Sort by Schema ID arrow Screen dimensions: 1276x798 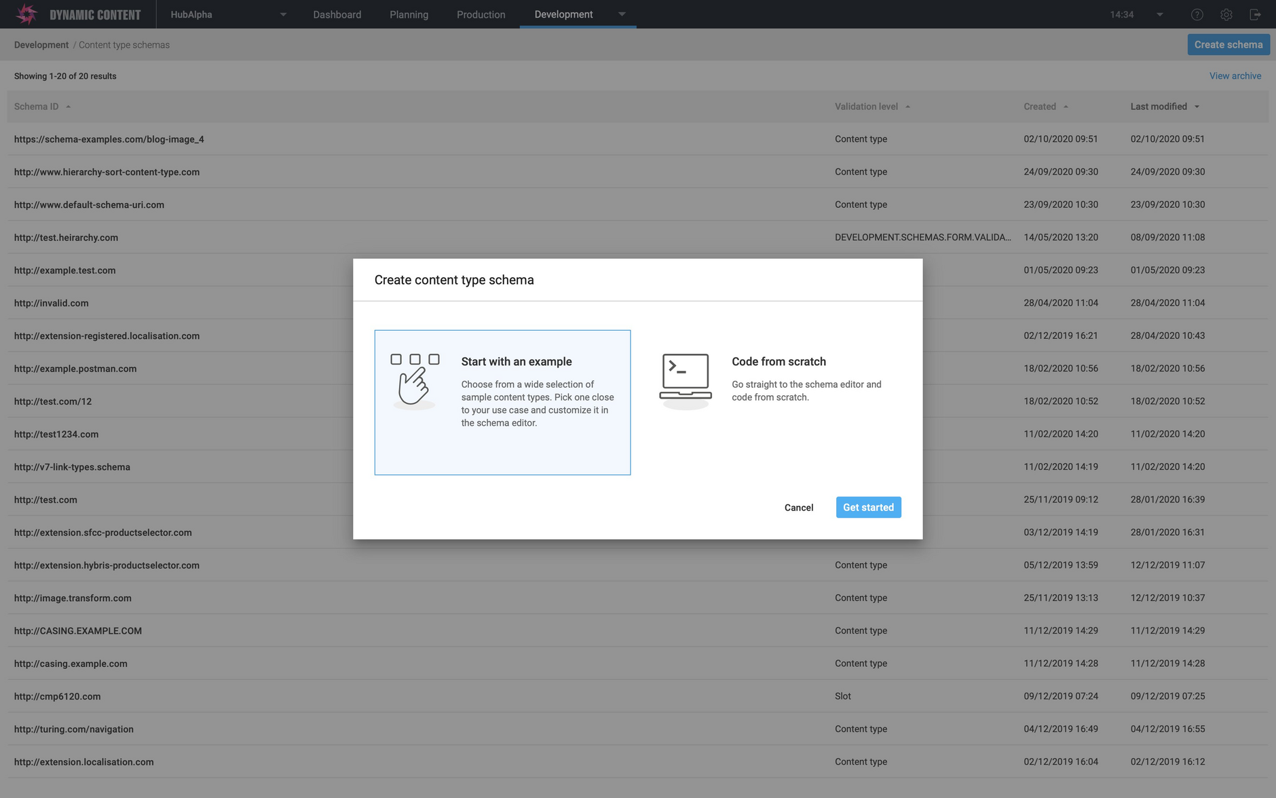(x=69, y=107)
